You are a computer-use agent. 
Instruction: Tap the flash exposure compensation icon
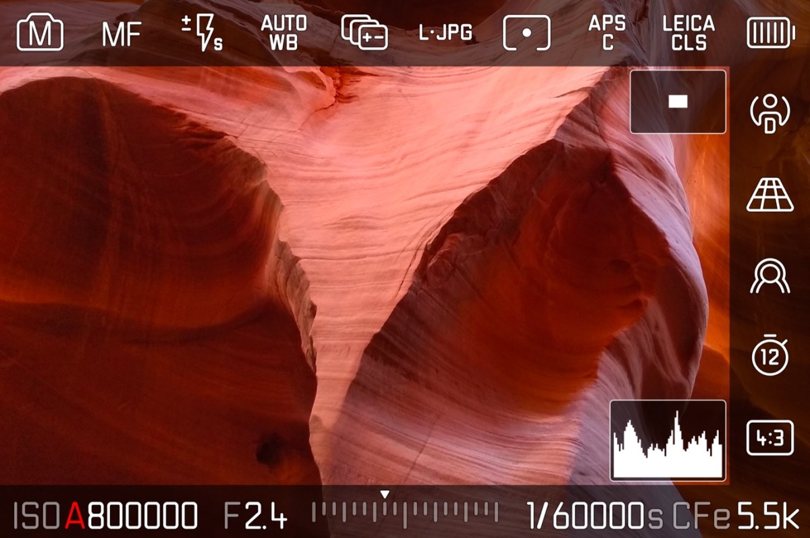(x=202, y=33)
